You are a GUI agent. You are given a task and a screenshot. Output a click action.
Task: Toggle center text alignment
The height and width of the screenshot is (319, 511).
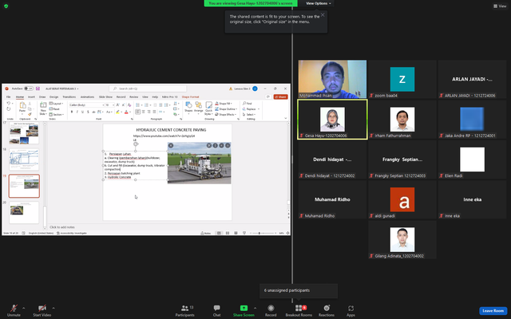coord(144,112)
